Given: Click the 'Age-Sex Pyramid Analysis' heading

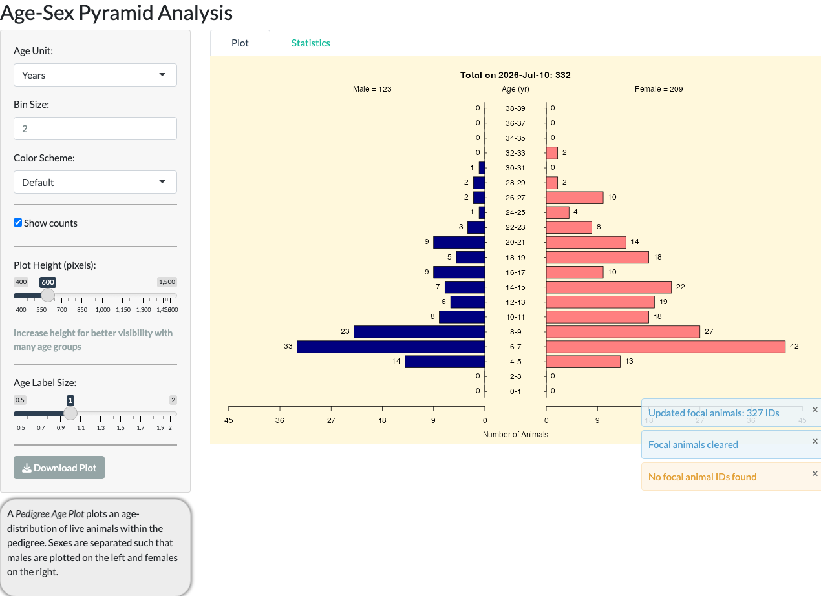Looking at the screenshot, I should (x=116, y=12).
